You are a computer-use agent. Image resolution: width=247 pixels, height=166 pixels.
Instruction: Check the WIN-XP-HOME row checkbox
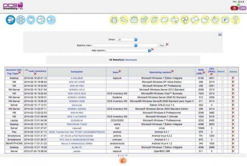click(x=222, y=82)
